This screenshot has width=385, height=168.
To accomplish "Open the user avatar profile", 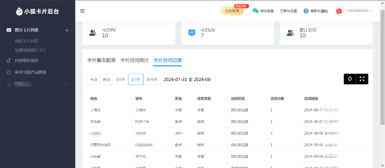I will (339, 11).
